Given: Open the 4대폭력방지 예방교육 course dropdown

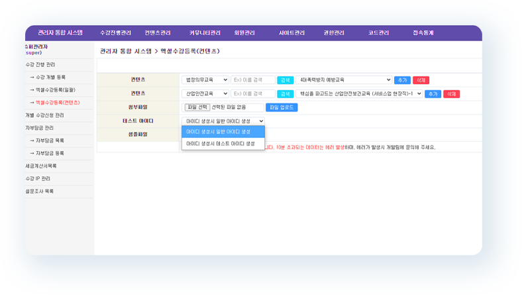Looking at the screenshot, I should [x=343, y=80].
